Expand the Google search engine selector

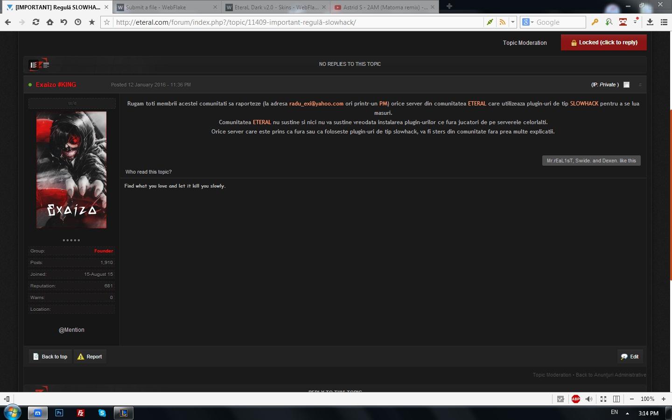(528, 22)
